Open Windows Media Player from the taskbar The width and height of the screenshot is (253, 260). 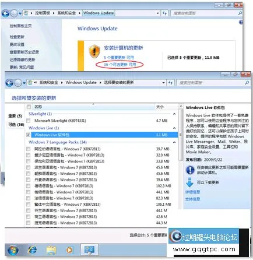click(x=69, y=250)
